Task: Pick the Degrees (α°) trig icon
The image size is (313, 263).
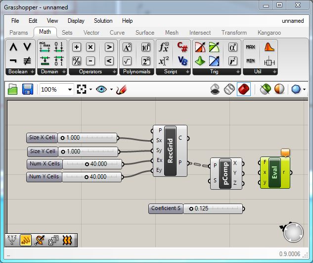Action: 232,48
